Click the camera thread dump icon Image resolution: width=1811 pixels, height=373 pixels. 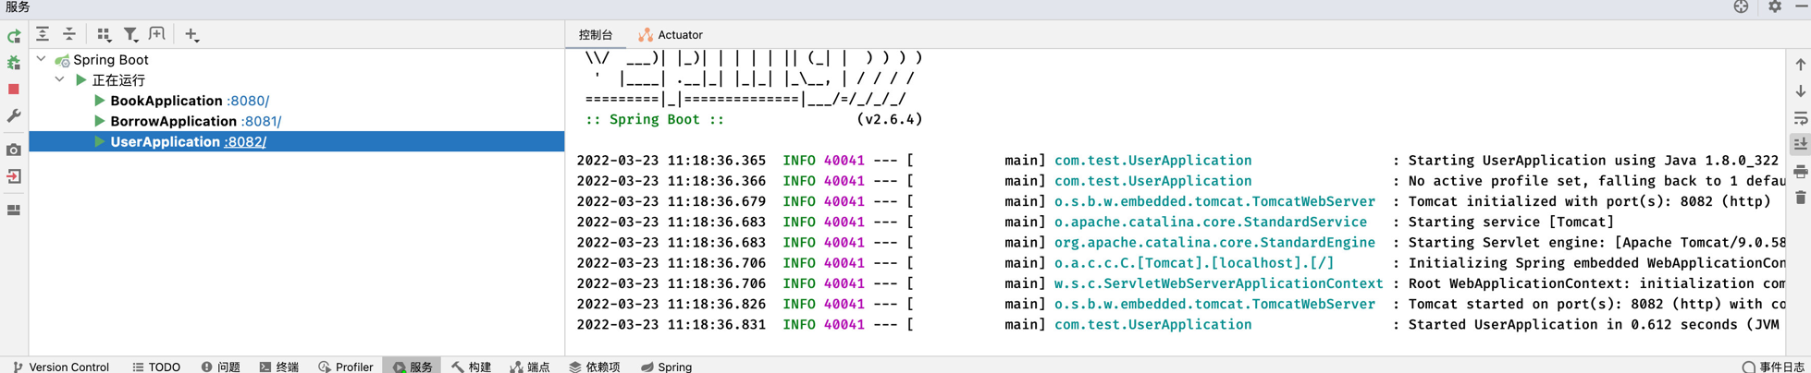[x=14, y=150]
